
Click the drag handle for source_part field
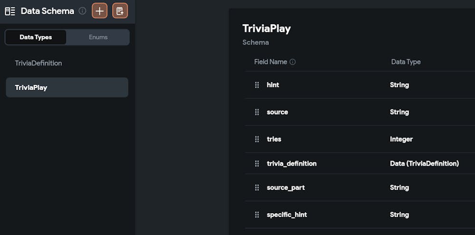[257, 188]
